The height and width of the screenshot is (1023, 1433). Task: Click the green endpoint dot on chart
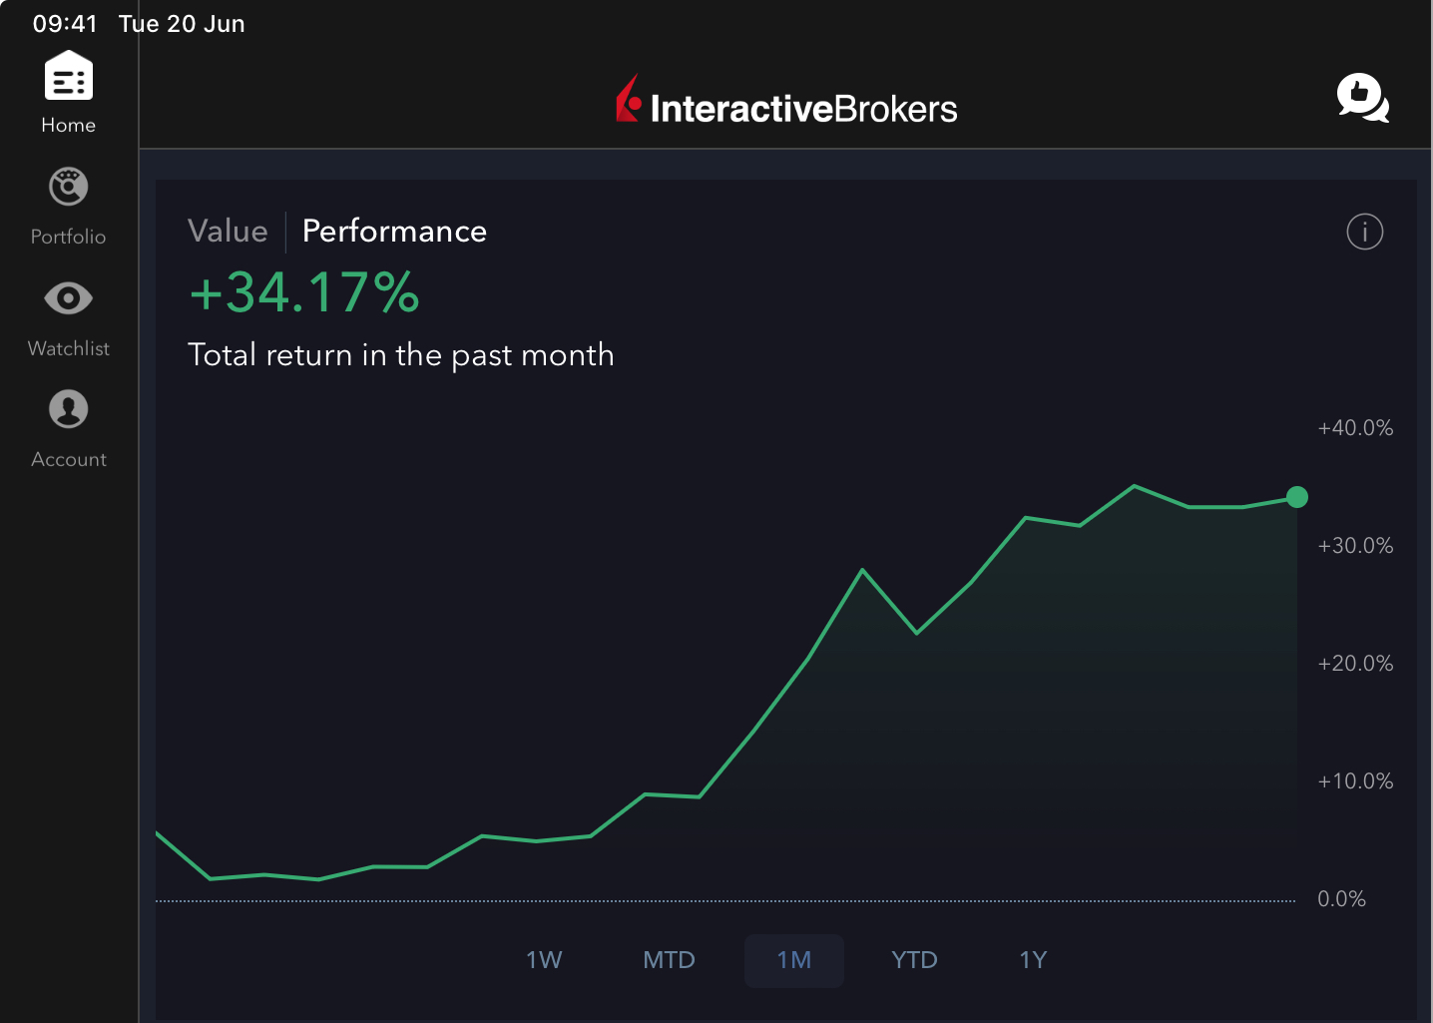pos(1297,497)
